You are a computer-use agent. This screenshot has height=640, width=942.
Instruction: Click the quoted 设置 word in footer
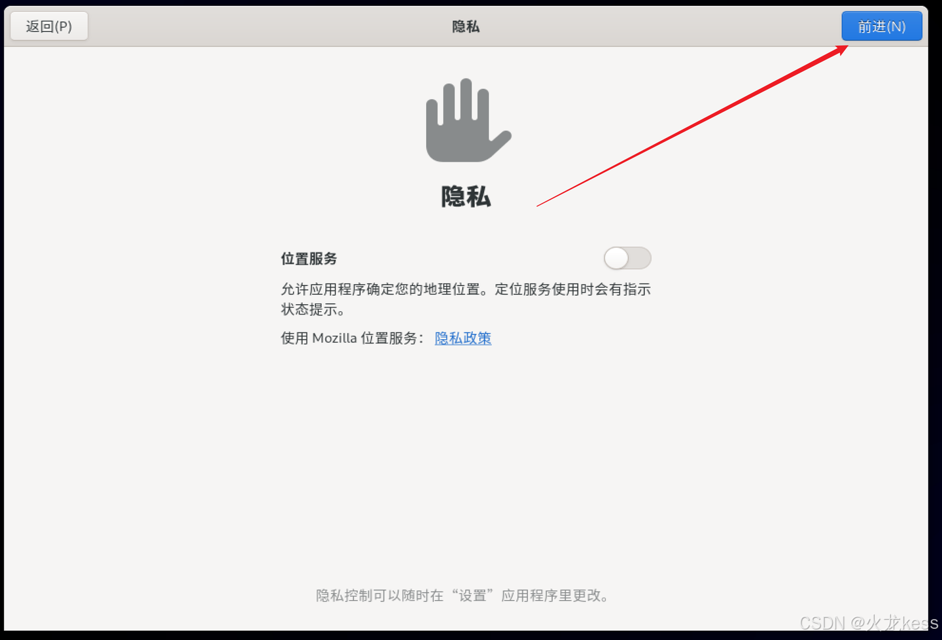[472, 596]
